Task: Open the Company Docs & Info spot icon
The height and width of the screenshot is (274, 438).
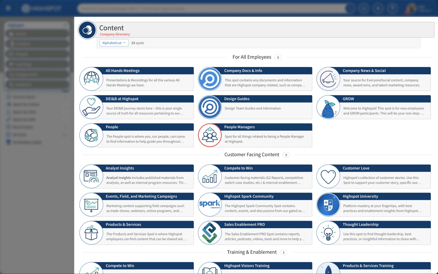Action: 210,79
